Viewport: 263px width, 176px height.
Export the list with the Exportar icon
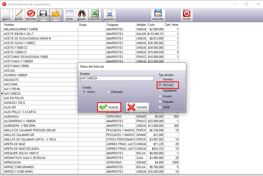[x=95, y=15]
